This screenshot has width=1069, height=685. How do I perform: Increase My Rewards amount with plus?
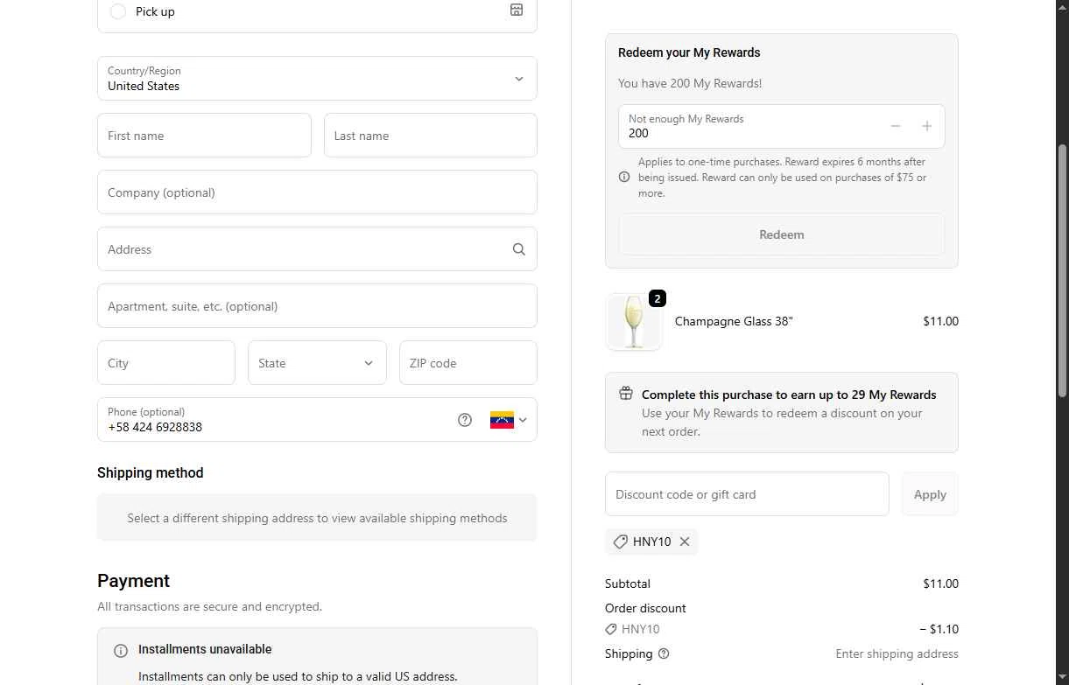(x=926, y=126)
